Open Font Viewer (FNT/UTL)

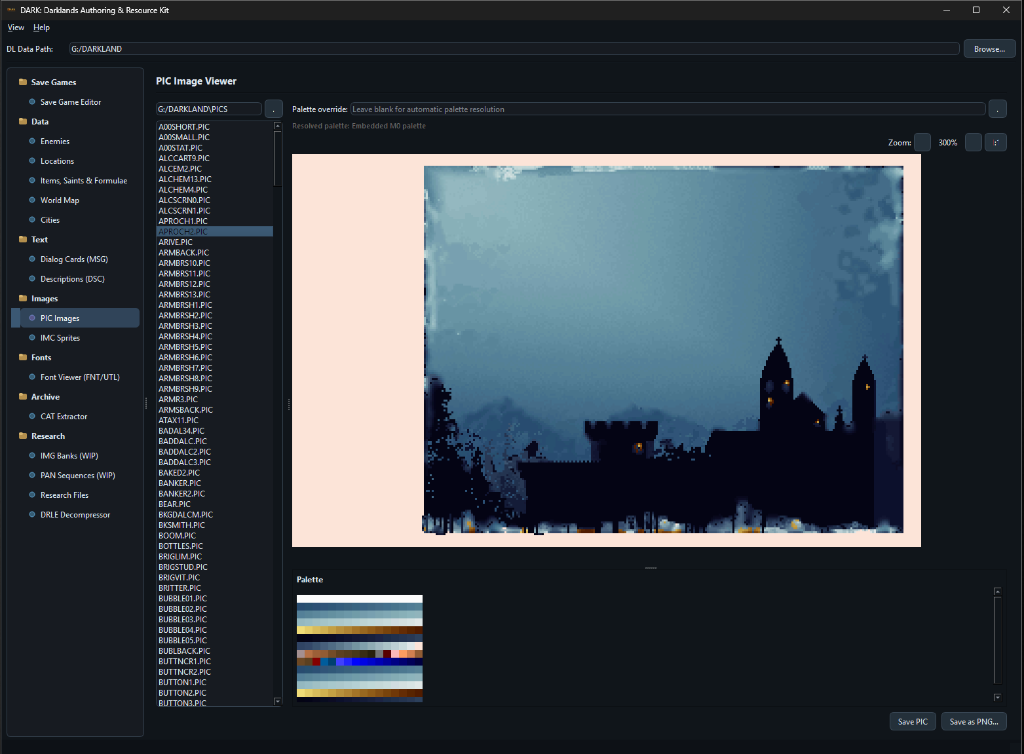pyautogui.click(x=80, y=377)
